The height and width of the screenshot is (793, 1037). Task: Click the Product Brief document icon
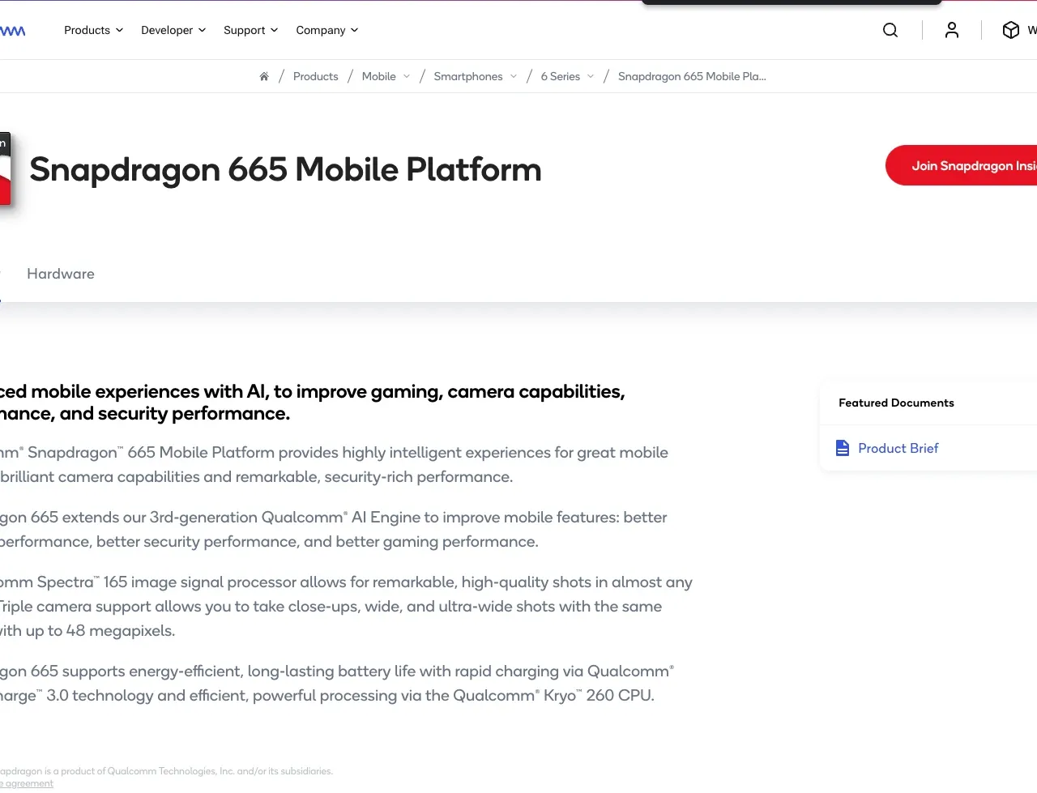[x=843, y=448]
